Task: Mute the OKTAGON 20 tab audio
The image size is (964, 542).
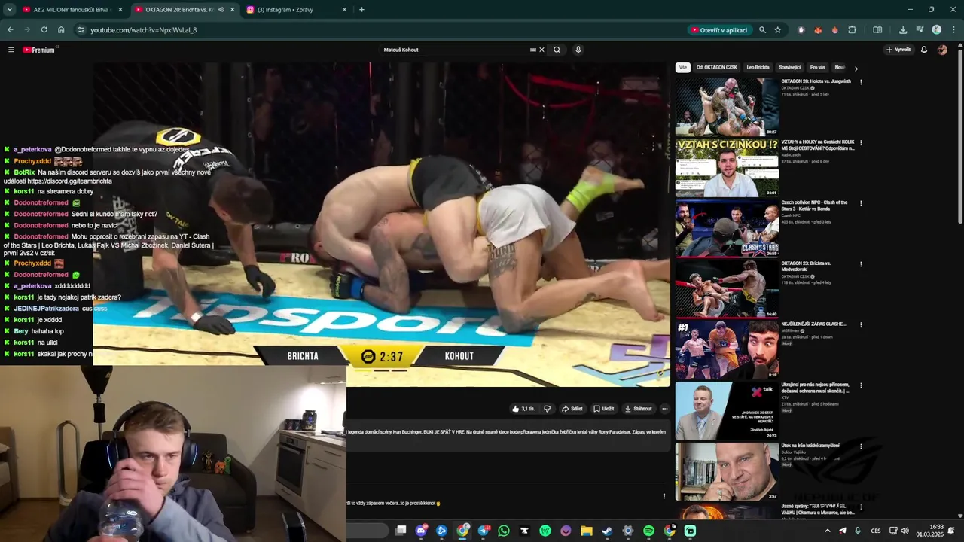Action: click(221, 10)
